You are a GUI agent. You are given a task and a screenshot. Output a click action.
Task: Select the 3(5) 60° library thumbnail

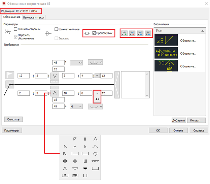(166, 66)
